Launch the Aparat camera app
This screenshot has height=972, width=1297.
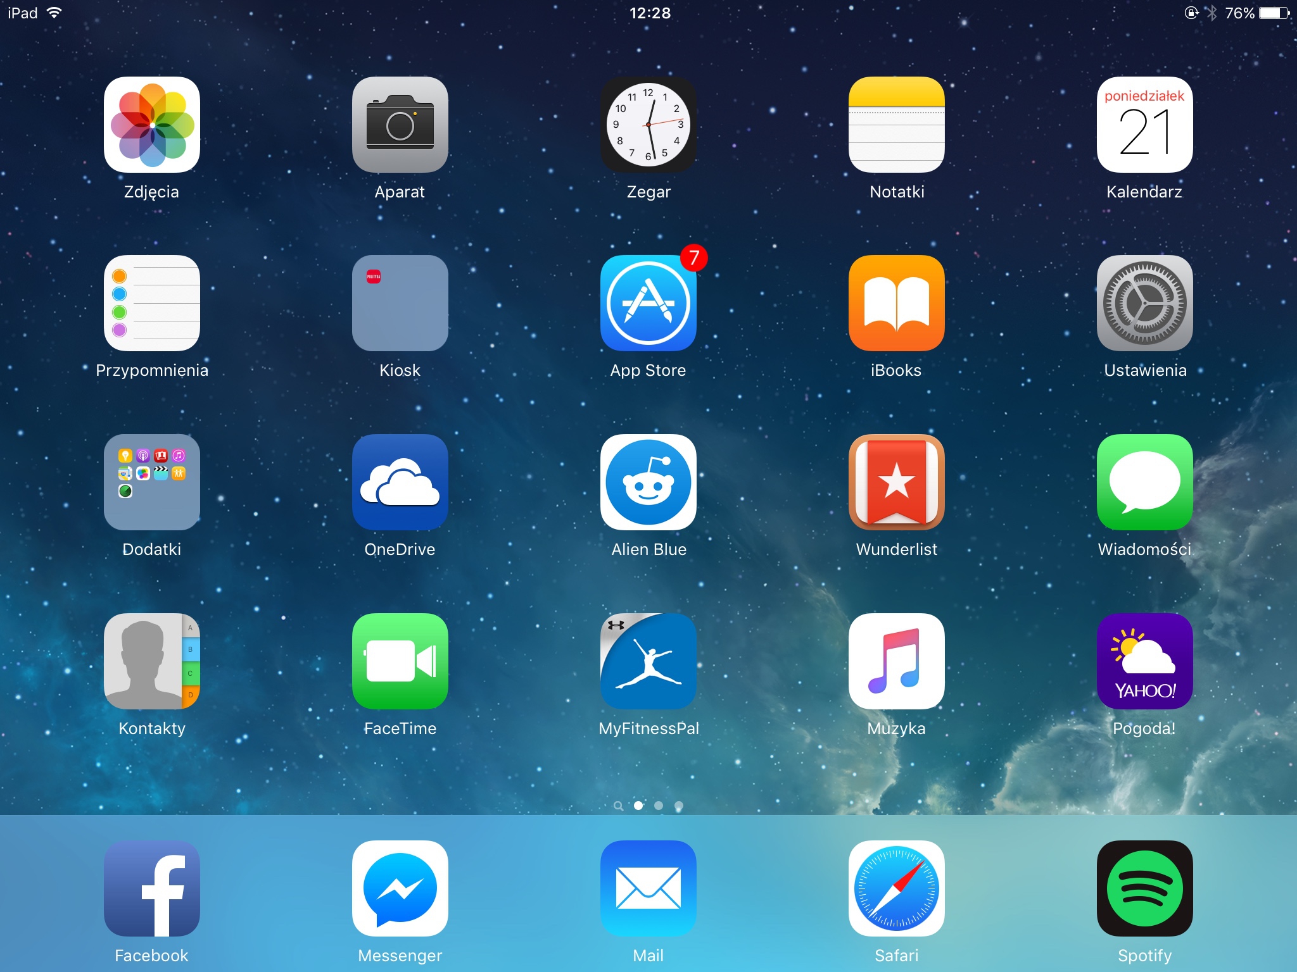400,125
